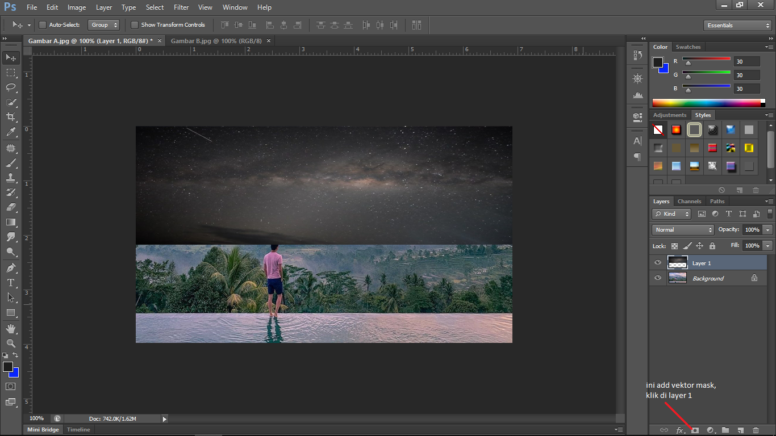The width and height of the screenshot is (776, 436).
Task: Toggle lock position
Action: [699, 246]
